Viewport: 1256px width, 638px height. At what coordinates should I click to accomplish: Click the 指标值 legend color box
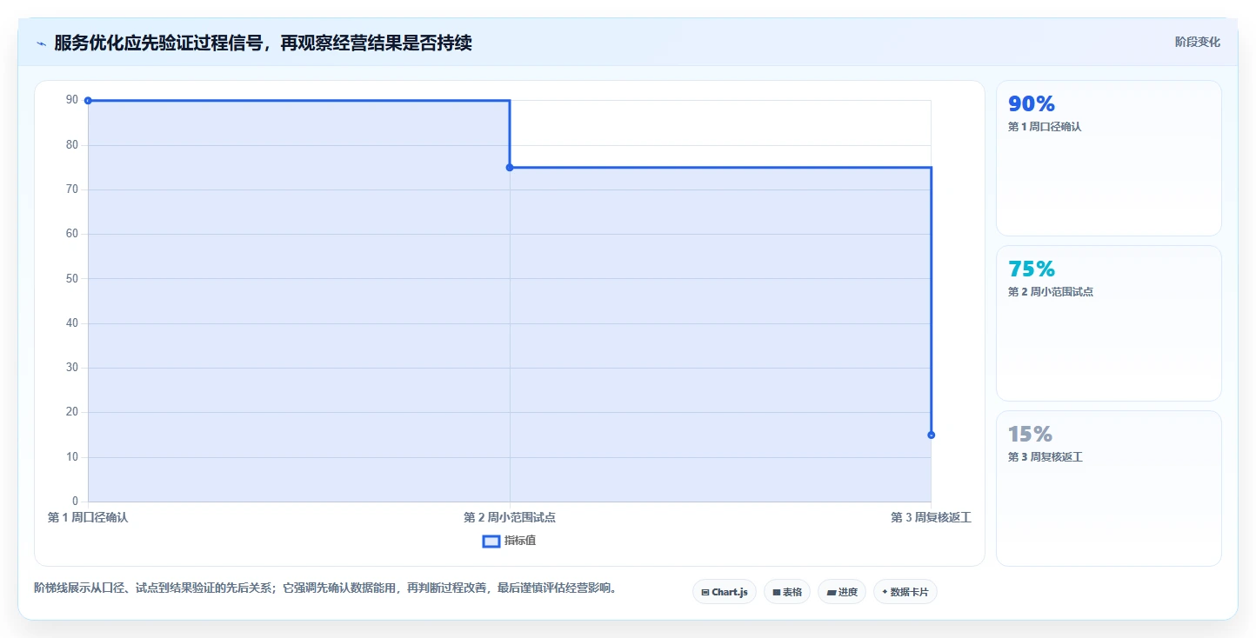pos(491,541)
